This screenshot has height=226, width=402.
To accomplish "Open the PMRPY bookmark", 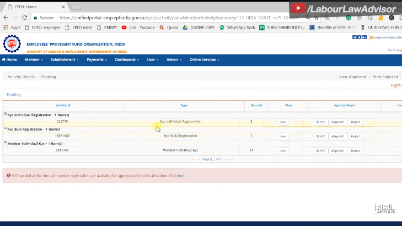I will click(107, 27).
